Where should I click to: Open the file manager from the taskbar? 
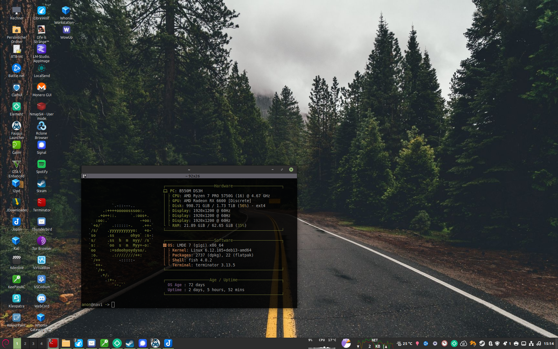pos(66,343)
